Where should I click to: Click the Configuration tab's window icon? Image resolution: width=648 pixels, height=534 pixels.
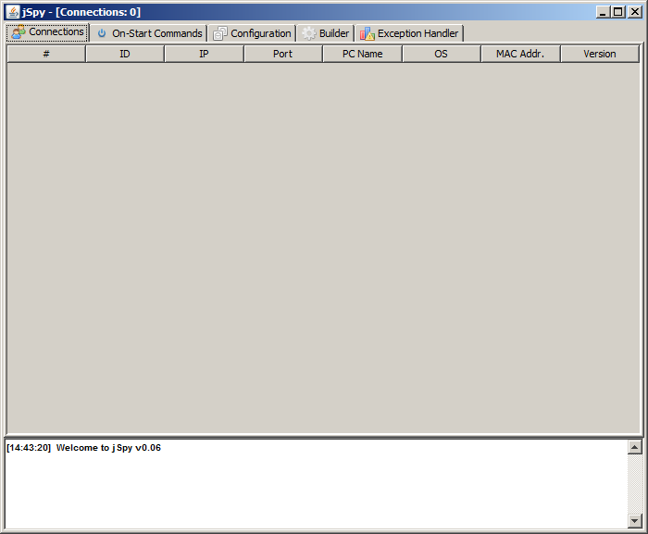219,33
